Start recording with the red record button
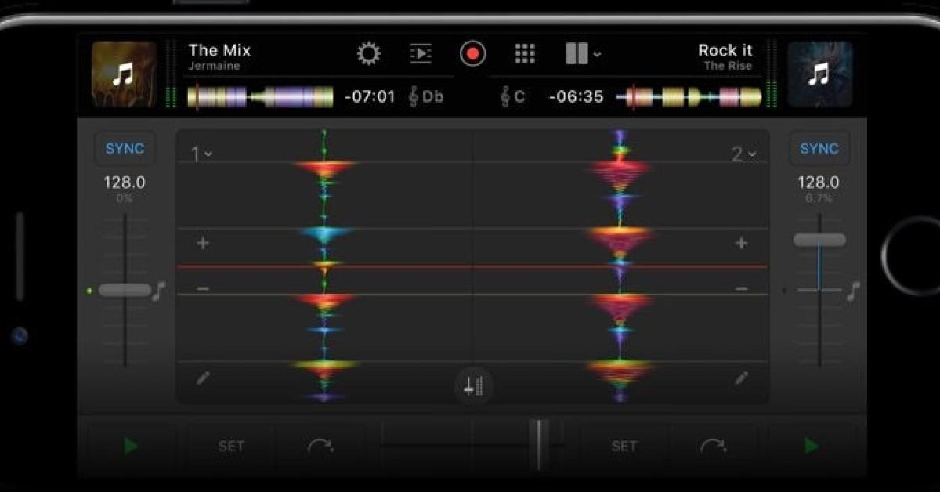The image size is (940, 492). (472, 53)
